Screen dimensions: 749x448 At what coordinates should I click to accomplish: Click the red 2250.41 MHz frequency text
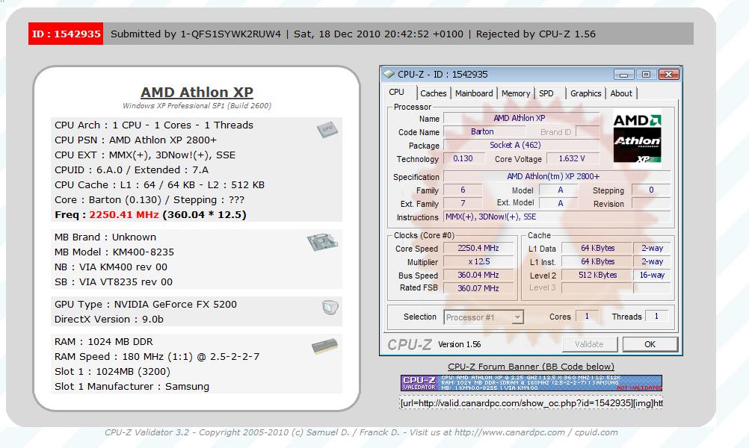[124, 215]
